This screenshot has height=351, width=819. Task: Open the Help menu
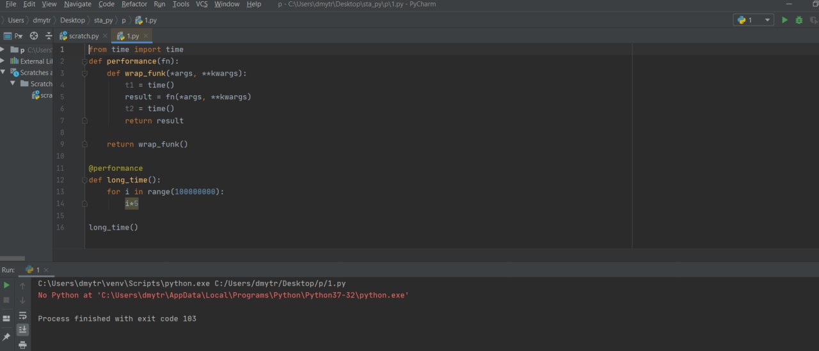tap(254, 4)
